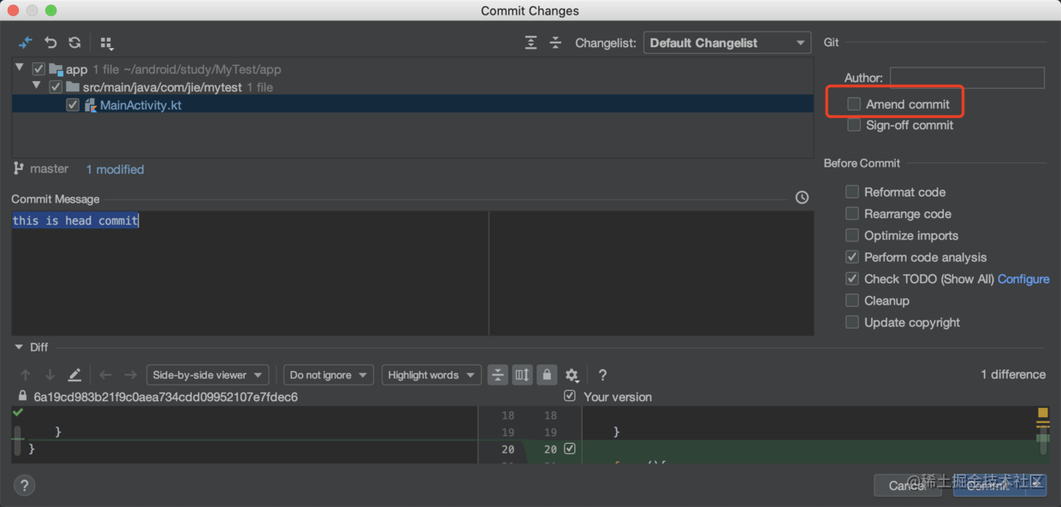Open the Default Changelist dropdown
Screen dimensions: 1061x507
coord(727,43)
